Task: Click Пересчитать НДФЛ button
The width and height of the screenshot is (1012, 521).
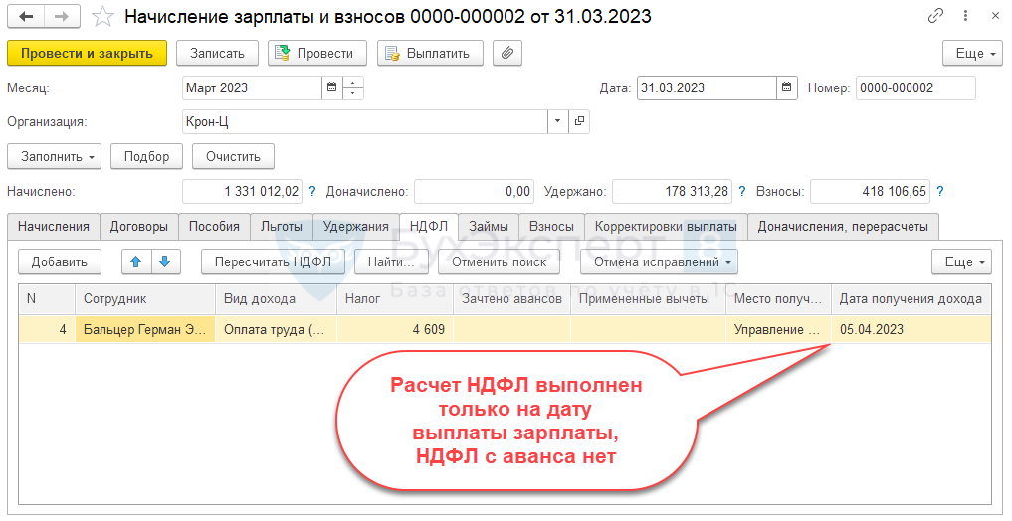Action: coord(273,261)
